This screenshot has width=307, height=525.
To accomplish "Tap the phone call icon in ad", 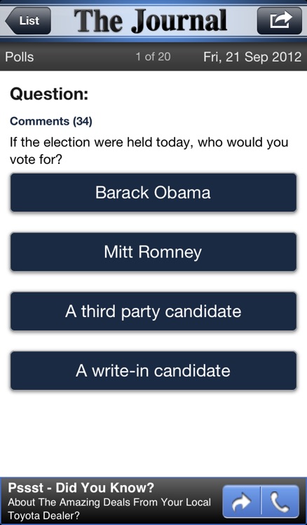I will pyautogui.click(x=280, y=501).
